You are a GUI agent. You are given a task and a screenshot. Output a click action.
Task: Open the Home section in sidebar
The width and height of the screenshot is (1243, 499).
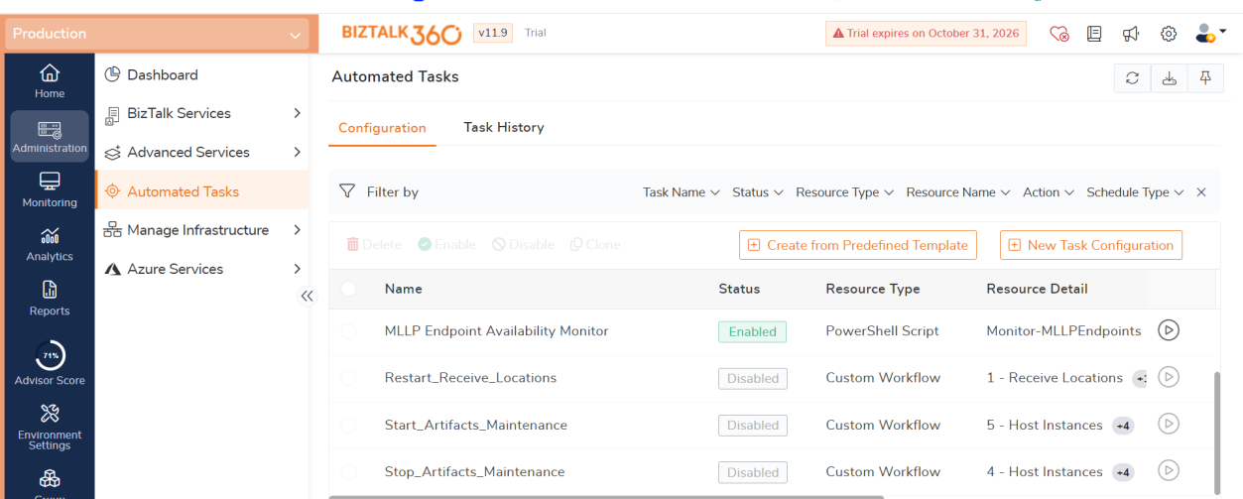coord(50,81)
